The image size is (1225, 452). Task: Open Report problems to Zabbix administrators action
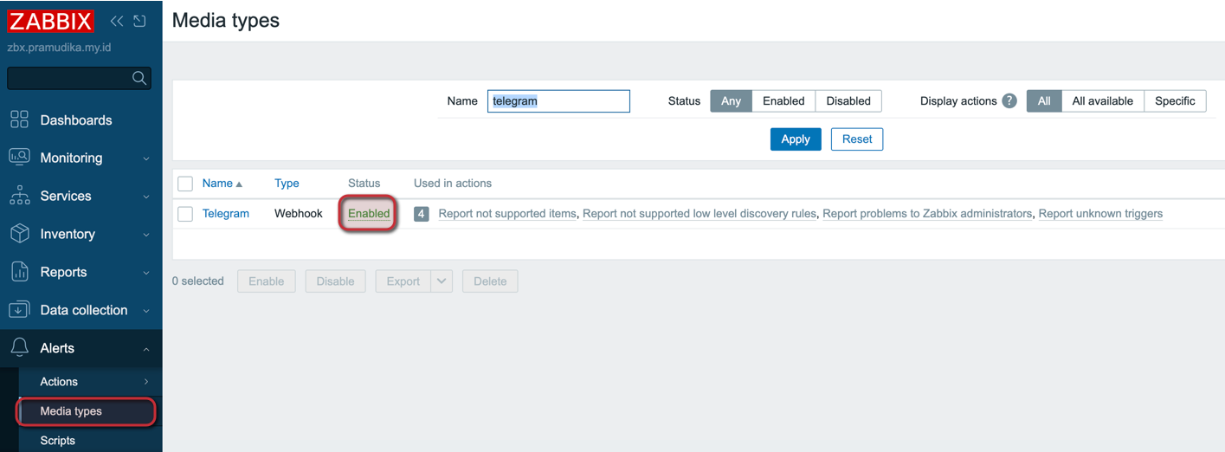click(927, 214)
